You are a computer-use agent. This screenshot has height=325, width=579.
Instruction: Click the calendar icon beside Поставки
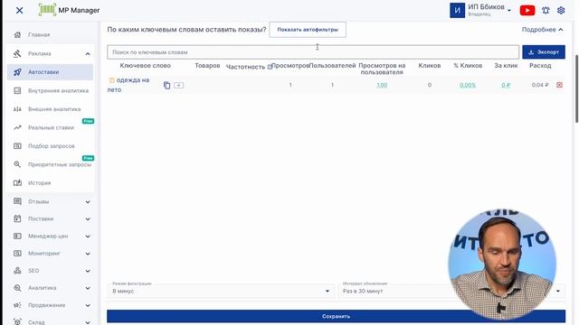(17, 218)
